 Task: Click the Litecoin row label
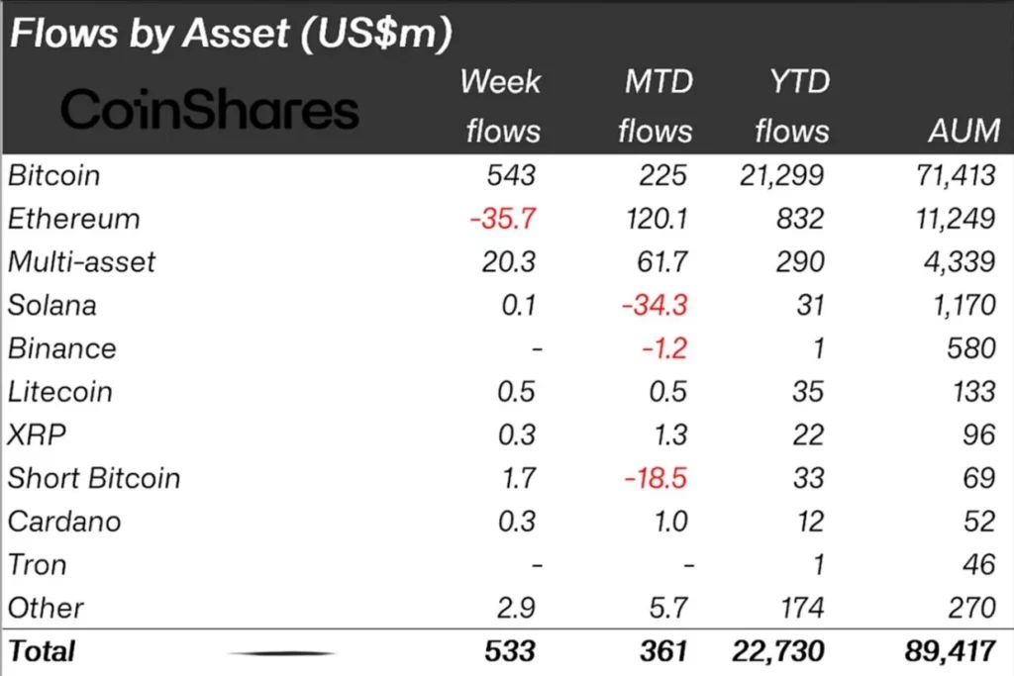click(x=60, y=392)
